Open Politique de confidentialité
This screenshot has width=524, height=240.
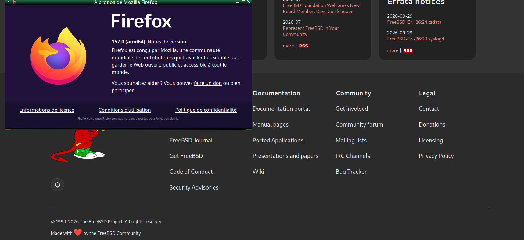(206, 110)
